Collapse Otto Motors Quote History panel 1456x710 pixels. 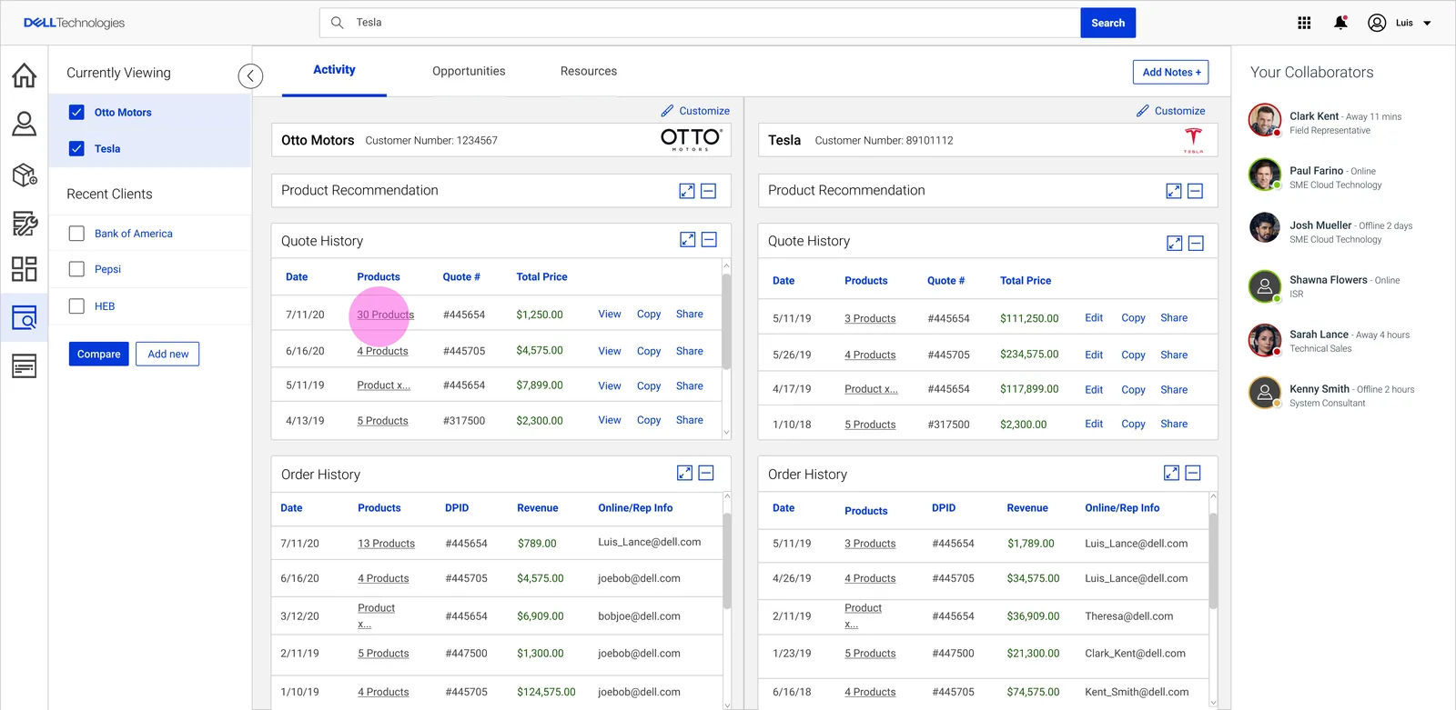point(710,239)
